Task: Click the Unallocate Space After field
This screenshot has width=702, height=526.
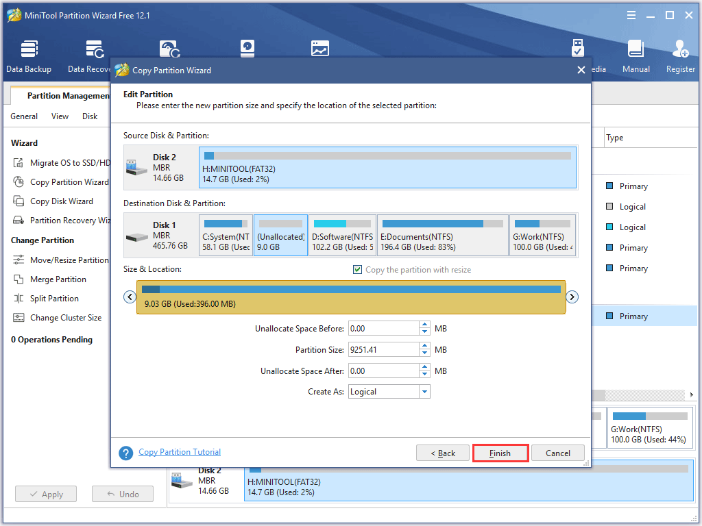Action: pos(384,371)
